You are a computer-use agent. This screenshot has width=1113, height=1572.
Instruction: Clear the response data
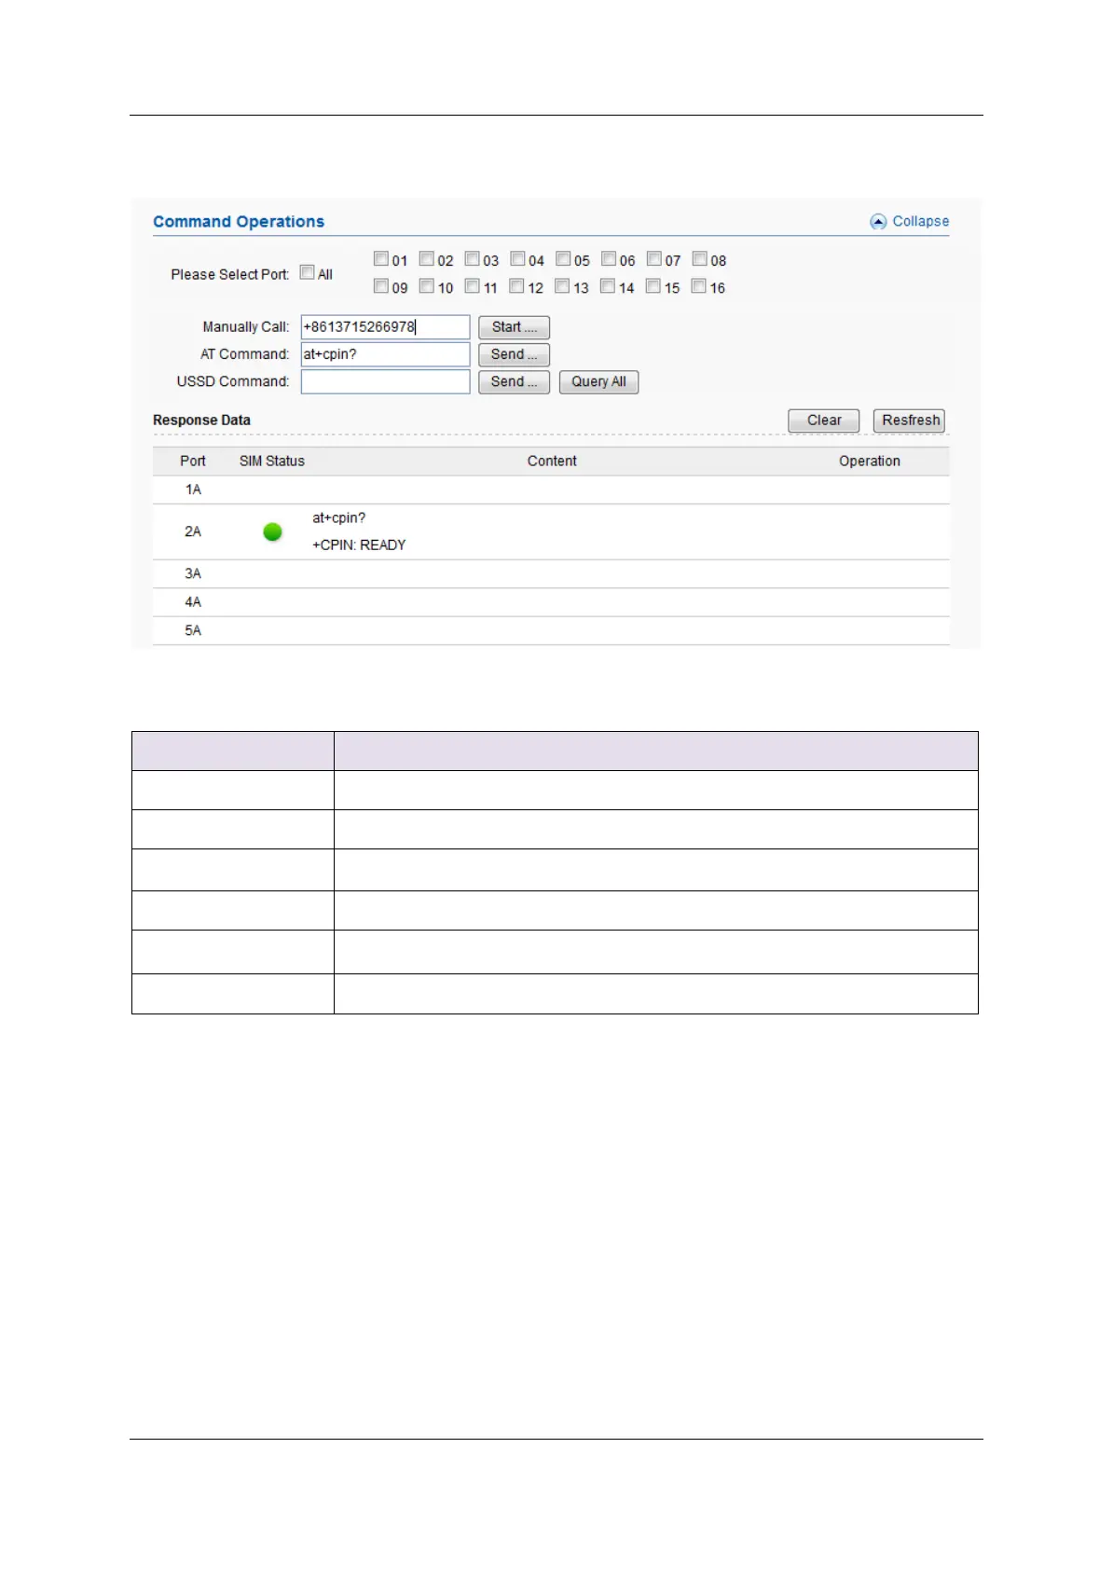823,421
